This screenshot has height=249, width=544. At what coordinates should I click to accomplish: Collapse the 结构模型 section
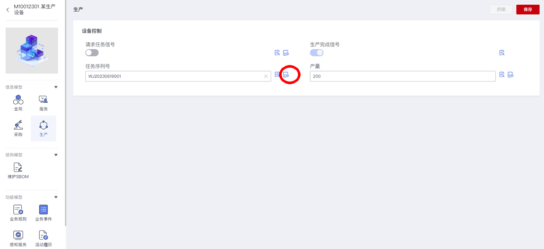(x=56, y=155)
